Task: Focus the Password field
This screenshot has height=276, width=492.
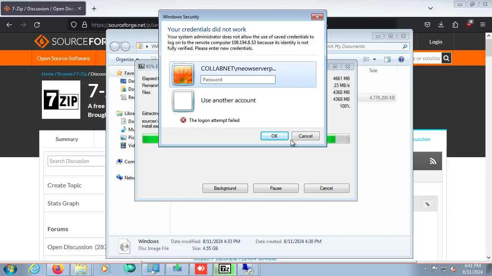Action: (238, 80)
